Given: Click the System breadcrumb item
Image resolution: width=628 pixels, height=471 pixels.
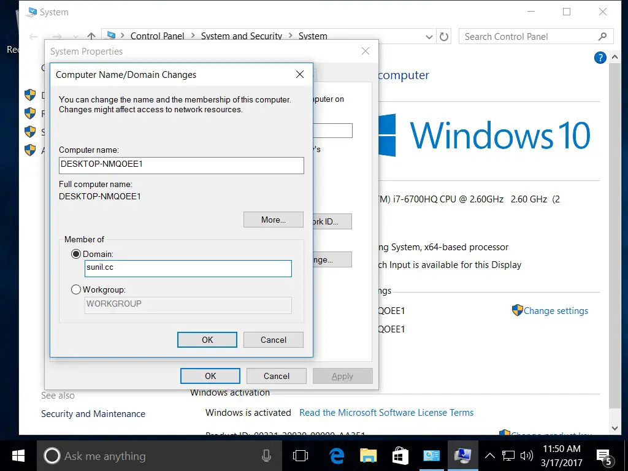Looking at the screenshot, I should 313,36.
